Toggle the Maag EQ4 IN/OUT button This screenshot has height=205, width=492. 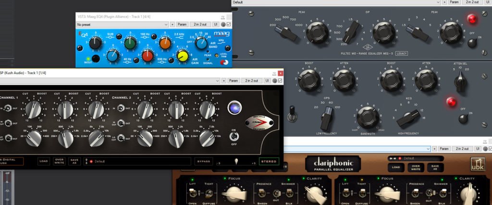pyautogui.click(x=96, y=59)
